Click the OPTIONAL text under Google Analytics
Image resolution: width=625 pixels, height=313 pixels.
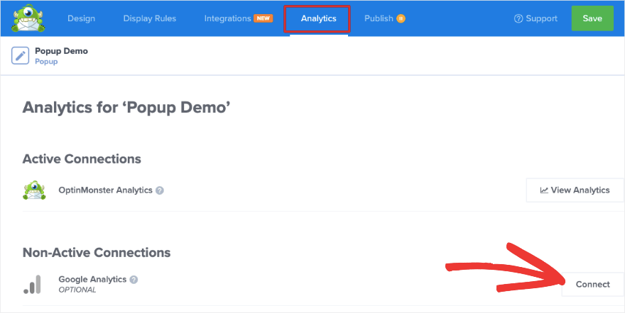(x=77, y=290)
